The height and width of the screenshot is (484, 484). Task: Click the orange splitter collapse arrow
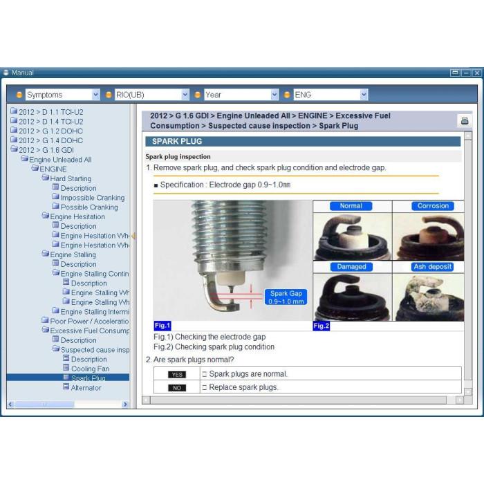point(133,236)
